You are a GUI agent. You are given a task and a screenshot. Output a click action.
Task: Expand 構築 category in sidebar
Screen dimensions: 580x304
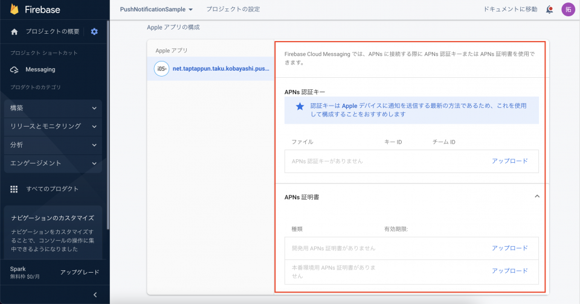53,108
